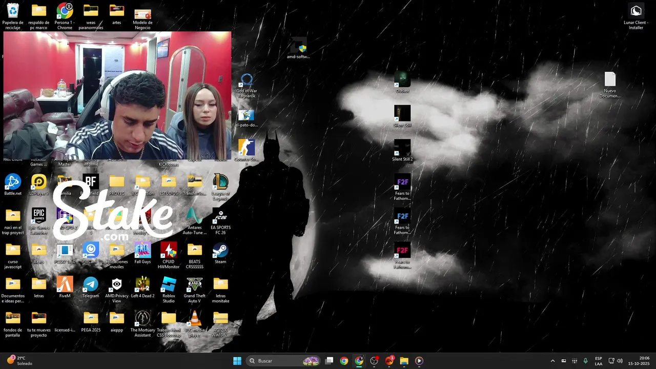The image size is (656, 369).
Task: Open the pink F2F Fears to Fathom icon
Action: (x=402, y=255)
